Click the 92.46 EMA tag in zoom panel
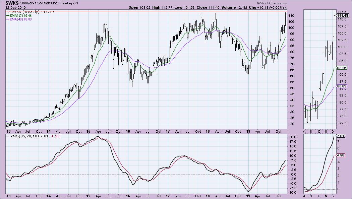 point(341,68)
